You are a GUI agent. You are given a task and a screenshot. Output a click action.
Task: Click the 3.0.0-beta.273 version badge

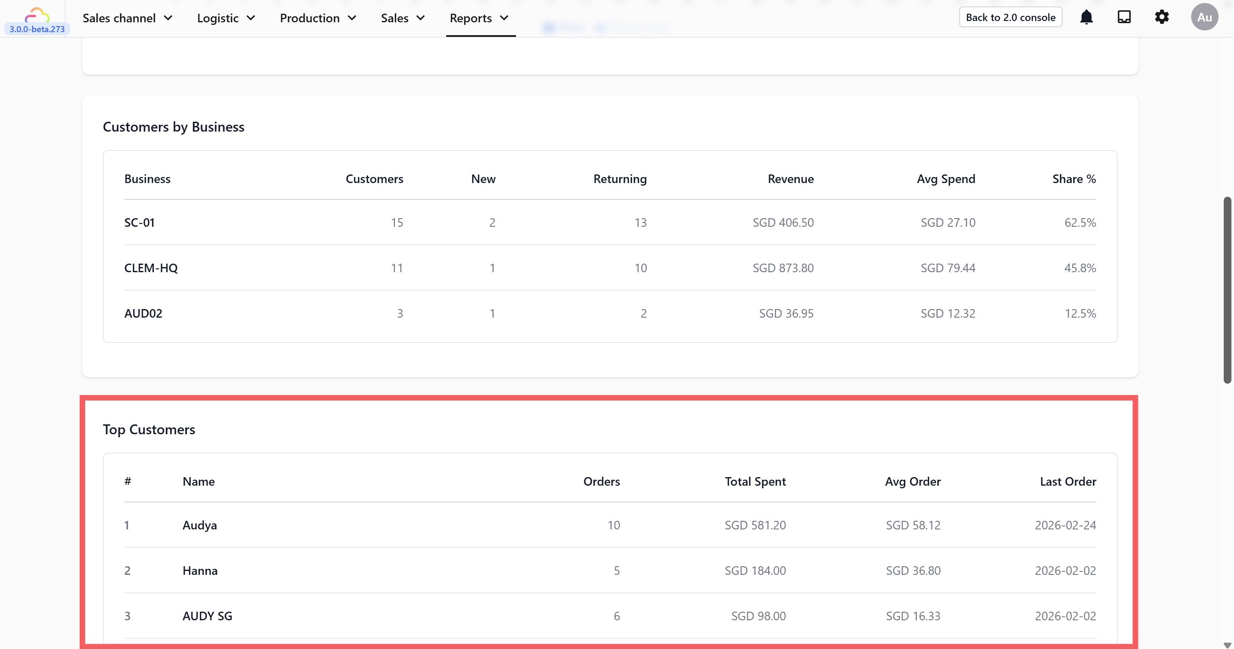37,29
